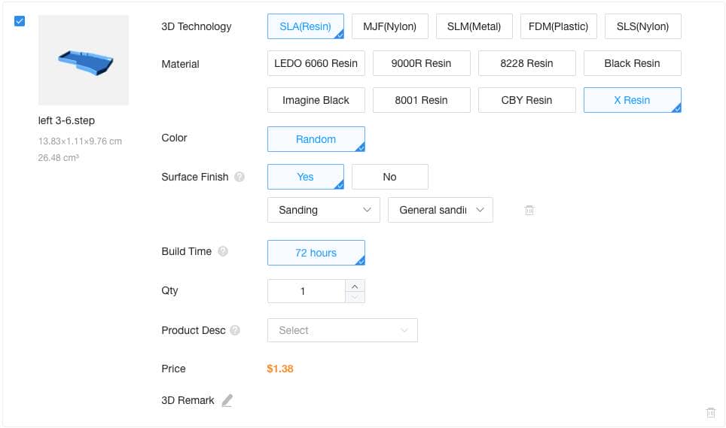Switch to FDM(Plastic) technology
The height and width of the screenshot is (428, 726).
(x=558, y=26)
